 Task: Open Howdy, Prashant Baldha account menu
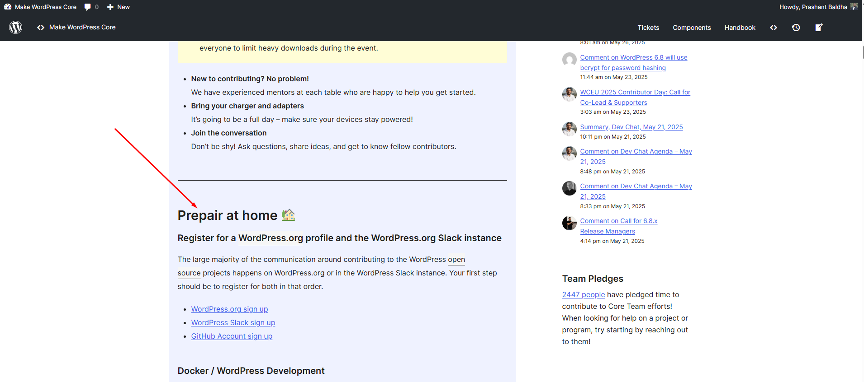coord(818,7)
